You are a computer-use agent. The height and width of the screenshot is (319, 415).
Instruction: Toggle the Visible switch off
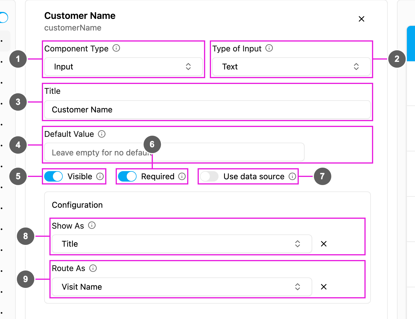(x=53, y=176)
